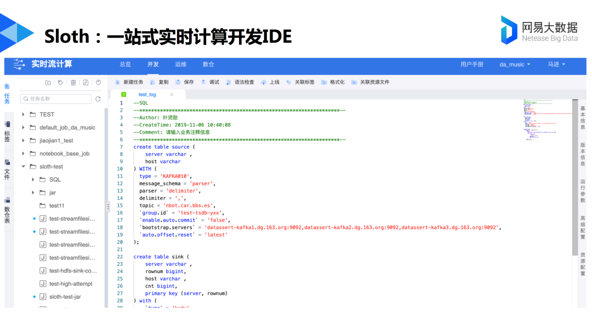Click the trash delete icon in sidebar
The image size is (592, 329).
(x=73, y=83)
